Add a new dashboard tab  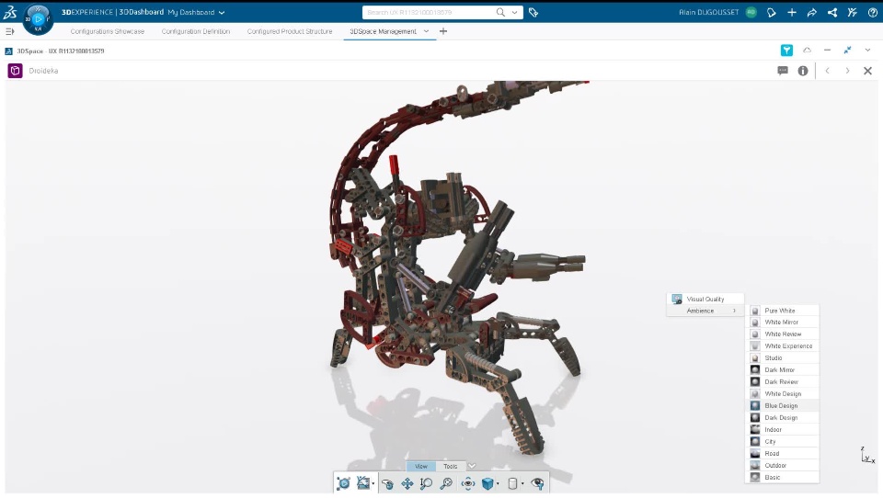click(x=443, y=31)
